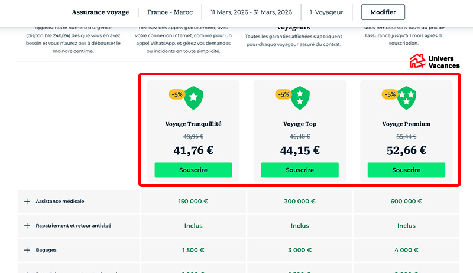Image resolution: width=473 pixels, height=273 pixels.
Task: Click the Voyage Tranquillité one-star shield icon
Action: pos(193,97)
